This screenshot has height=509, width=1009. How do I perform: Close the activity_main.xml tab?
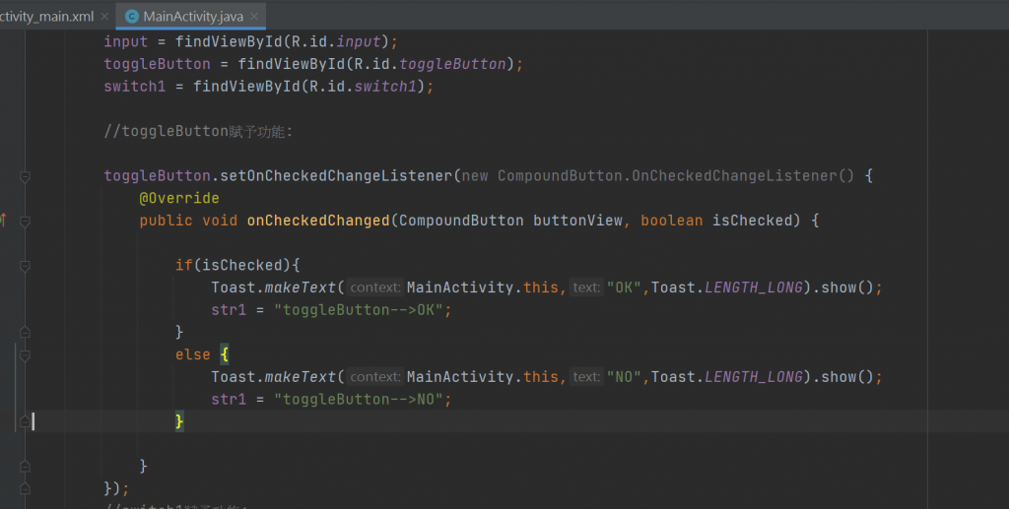pyautogui.click(x=104, y=16)
